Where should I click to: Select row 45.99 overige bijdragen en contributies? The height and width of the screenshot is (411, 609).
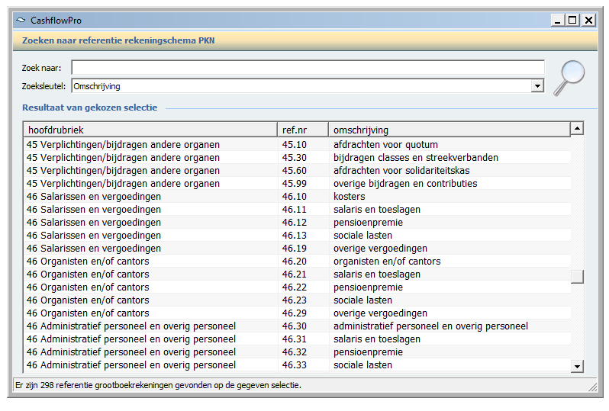pyautogui.click(x=297, y=184)
